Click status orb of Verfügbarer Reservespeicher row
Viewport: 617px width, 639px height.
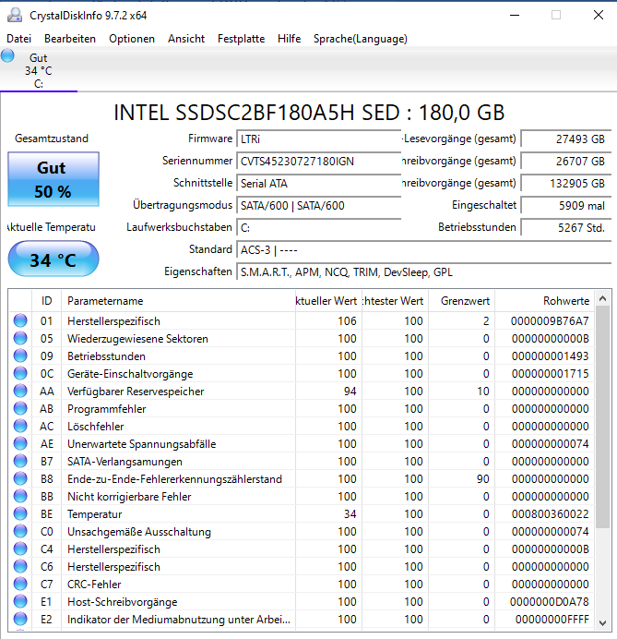pyautogui.click(x=20, y=391)
